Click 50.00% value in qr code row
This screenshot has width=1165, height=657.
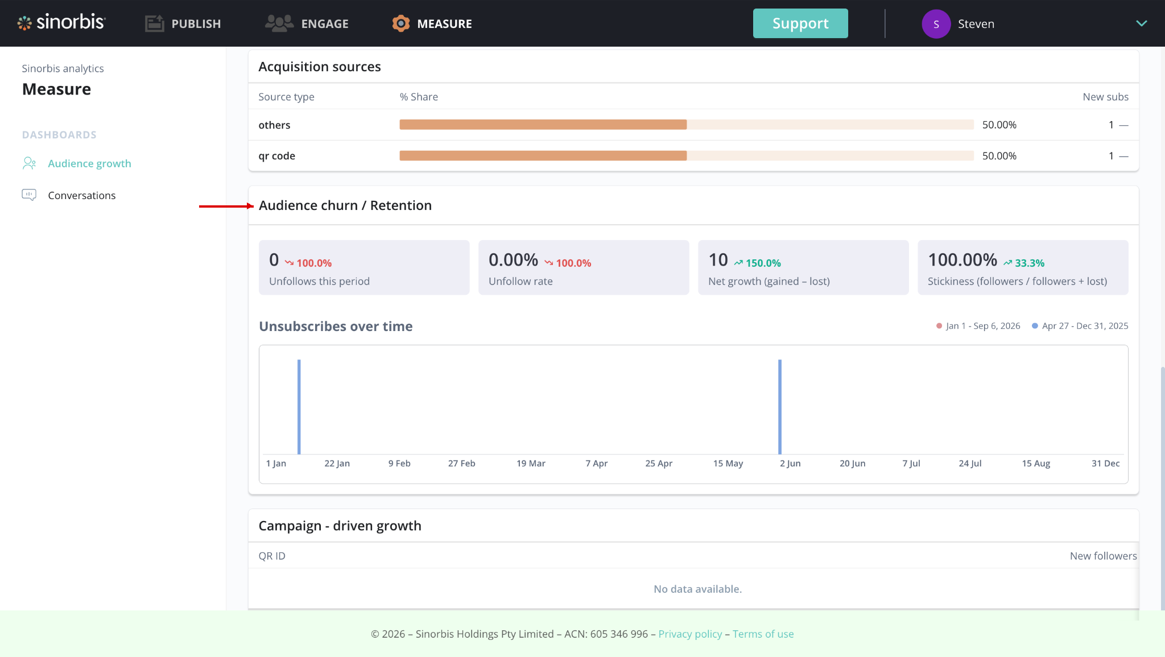tap(999, 156)
